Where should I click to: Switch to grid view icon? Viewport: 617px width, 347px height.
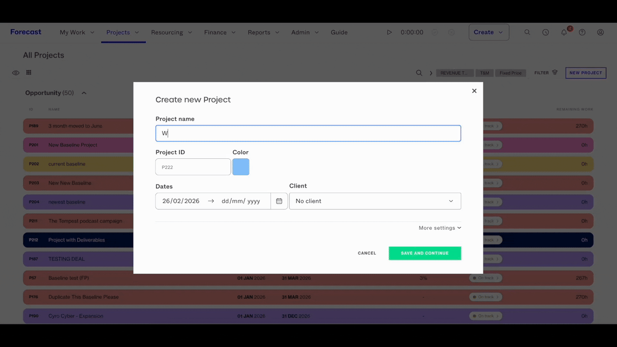pyautogui.click(x=29, y=72)
